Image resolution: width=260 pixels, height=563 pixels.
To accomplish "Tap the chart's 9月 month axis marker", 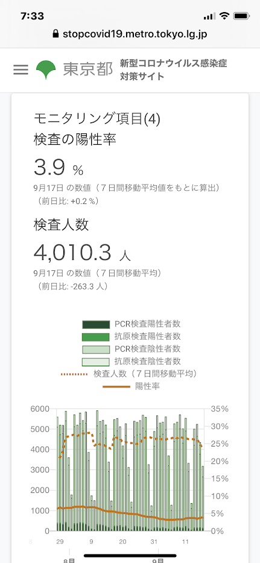I will coord(158,559).
